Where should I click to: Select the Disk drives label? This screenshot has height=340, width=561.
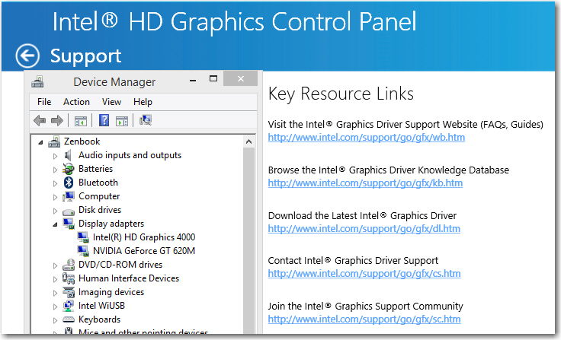100,210
